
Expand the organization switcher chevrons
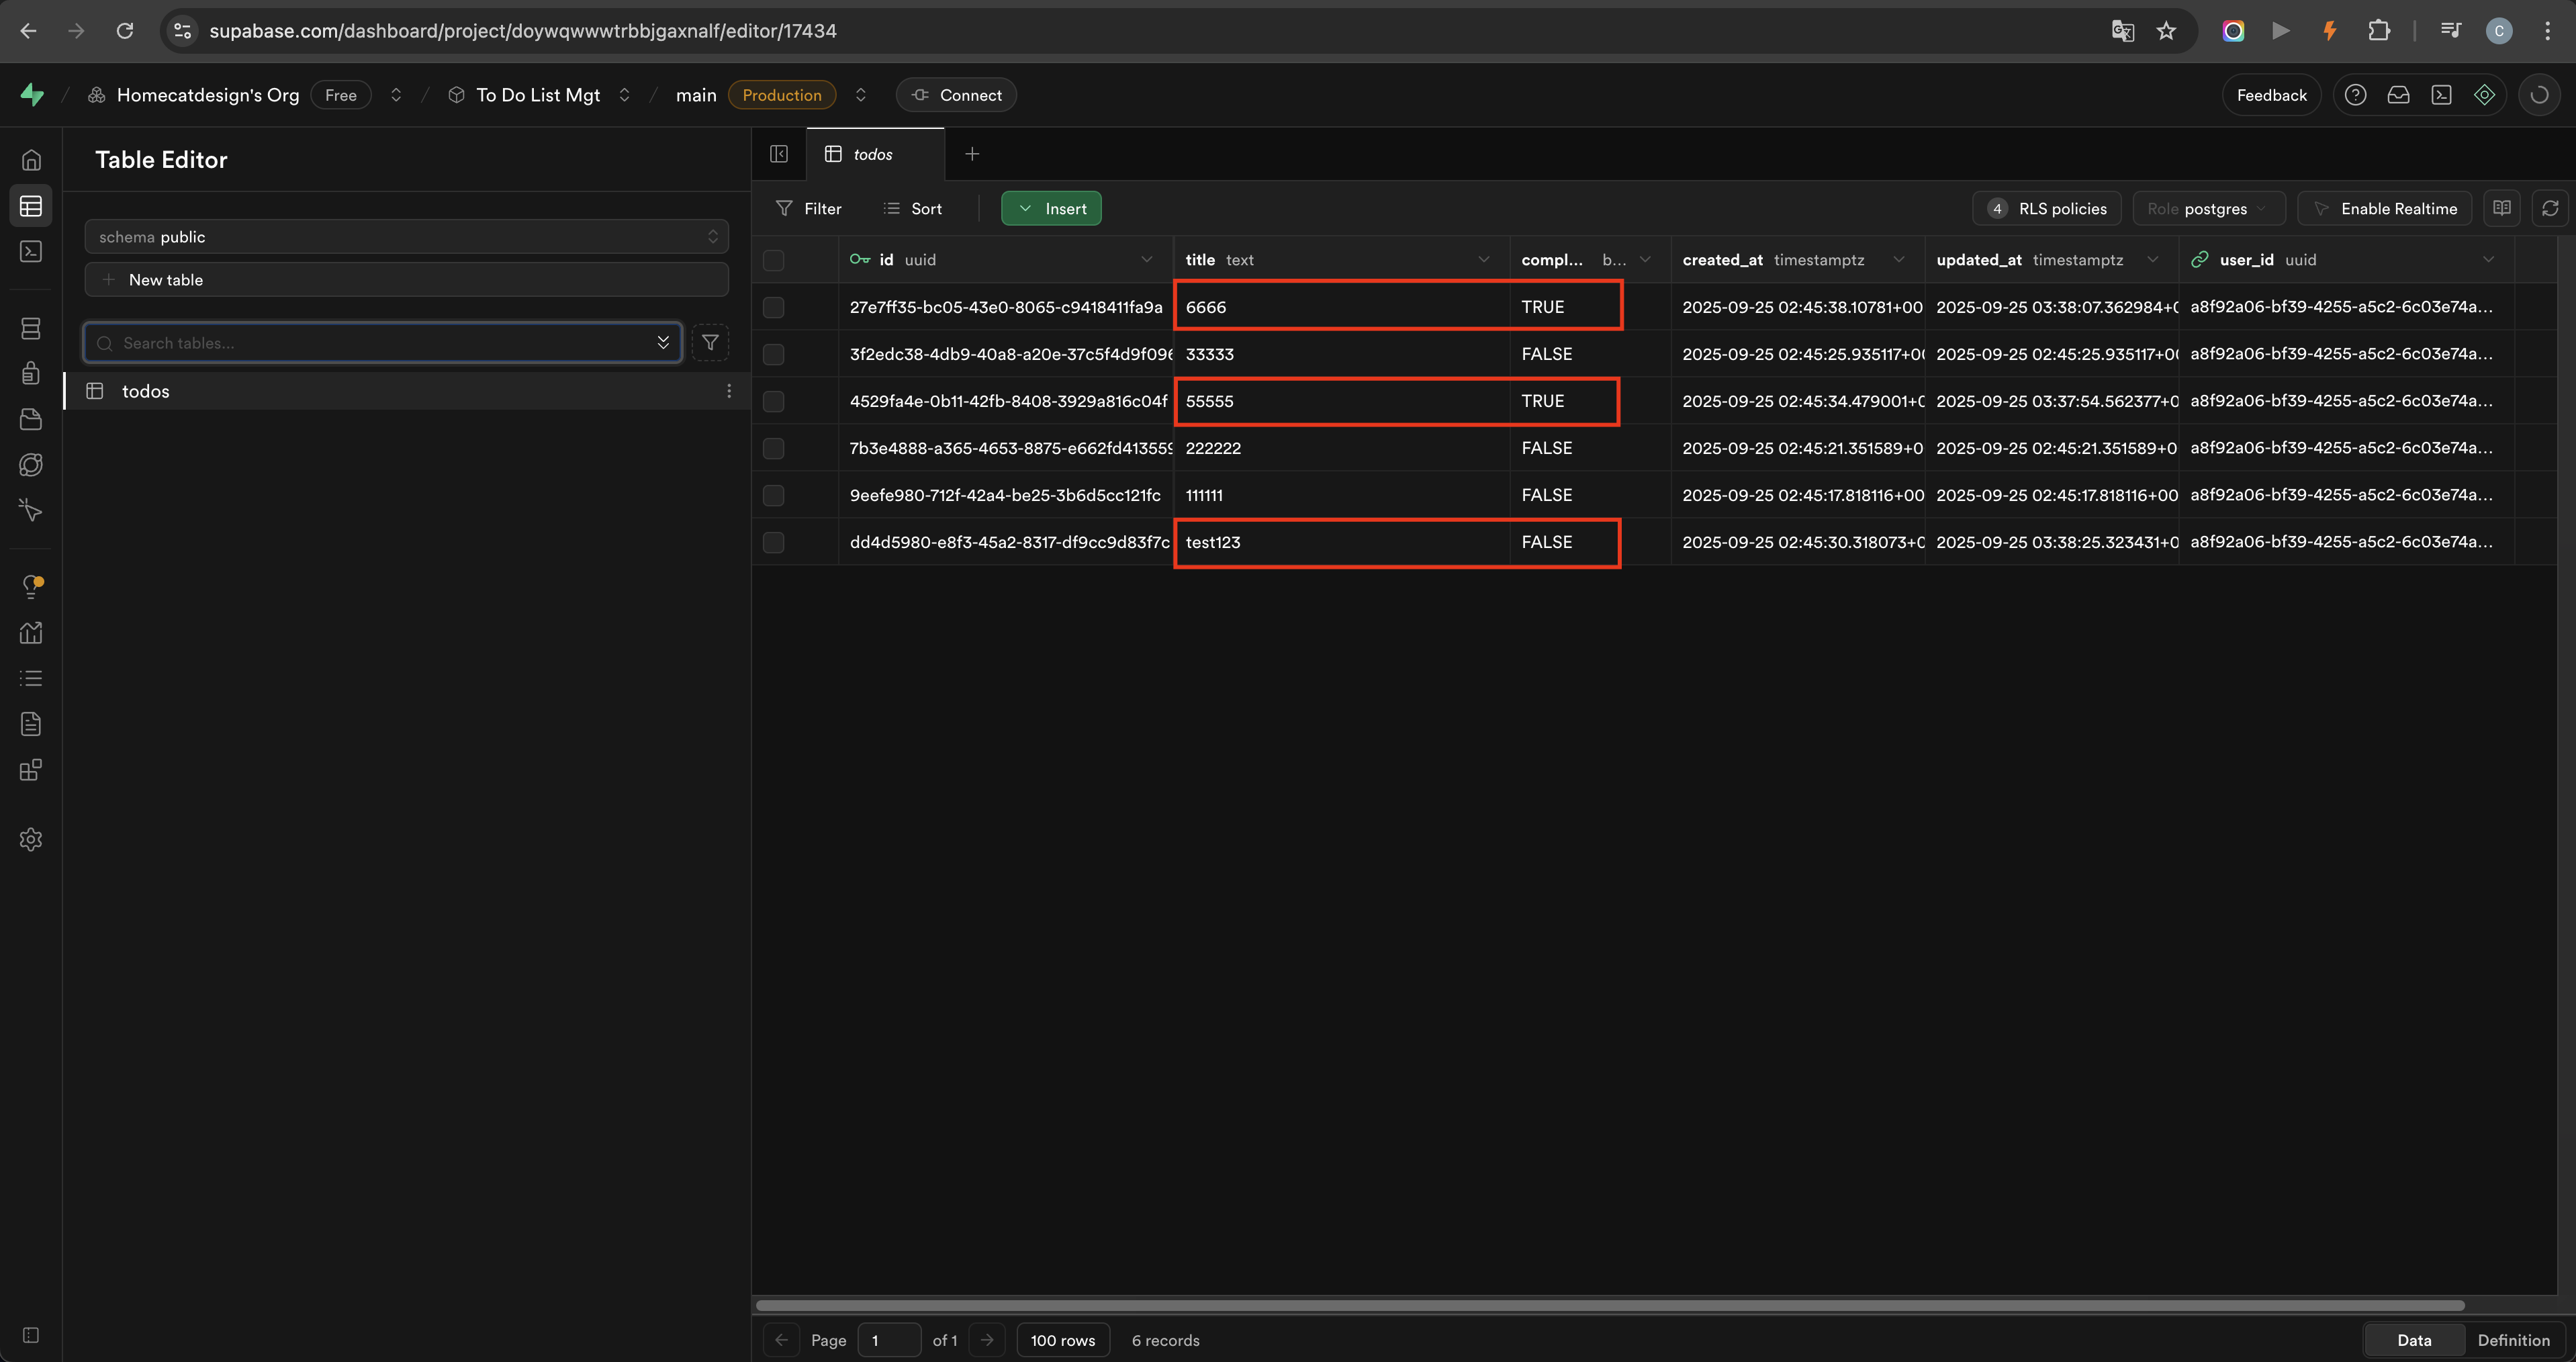coord(396,95)
